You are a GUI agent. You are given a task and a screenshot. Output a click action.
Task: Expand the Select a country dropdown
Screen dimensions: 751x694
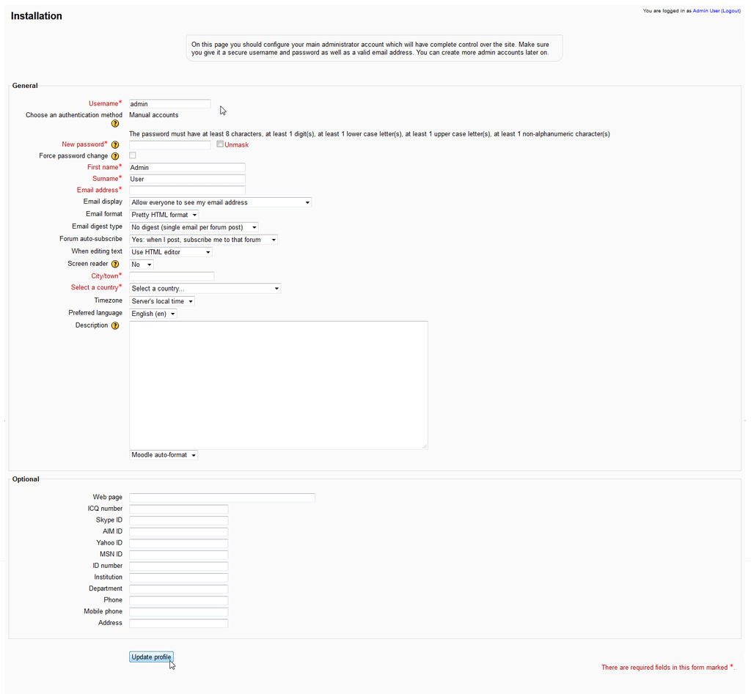tap(205, 289)
